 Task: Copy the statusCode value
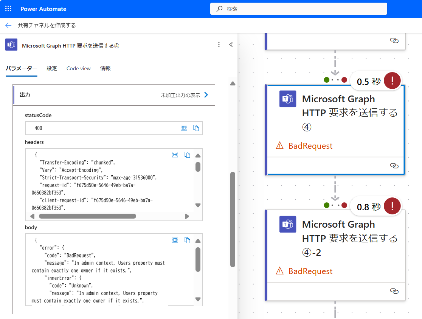click(x=196, y=128)
